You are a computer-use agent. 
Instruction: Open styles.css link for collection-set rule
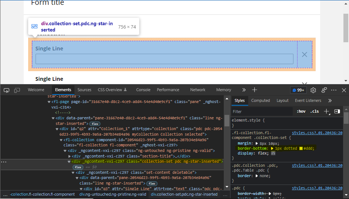click(317, 133)
